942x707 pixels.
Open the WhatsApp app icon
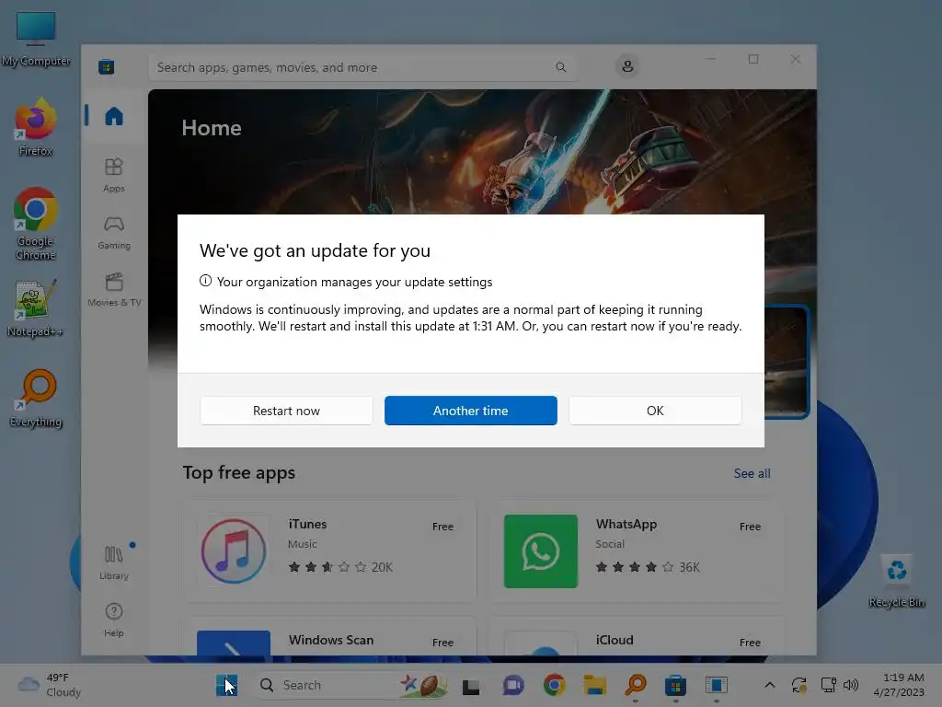pos(540,551)
